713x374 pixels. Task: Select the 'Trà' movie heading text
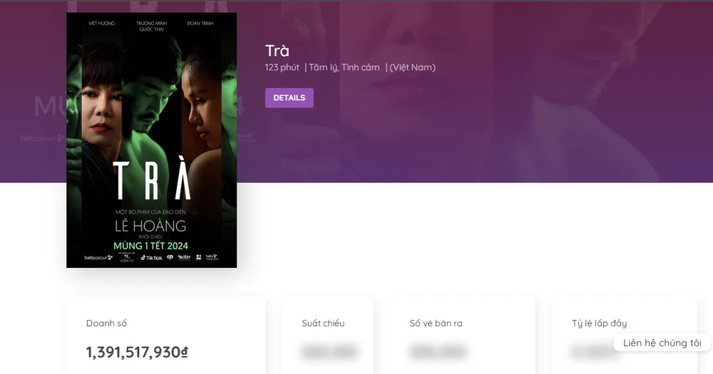[277, 51]
